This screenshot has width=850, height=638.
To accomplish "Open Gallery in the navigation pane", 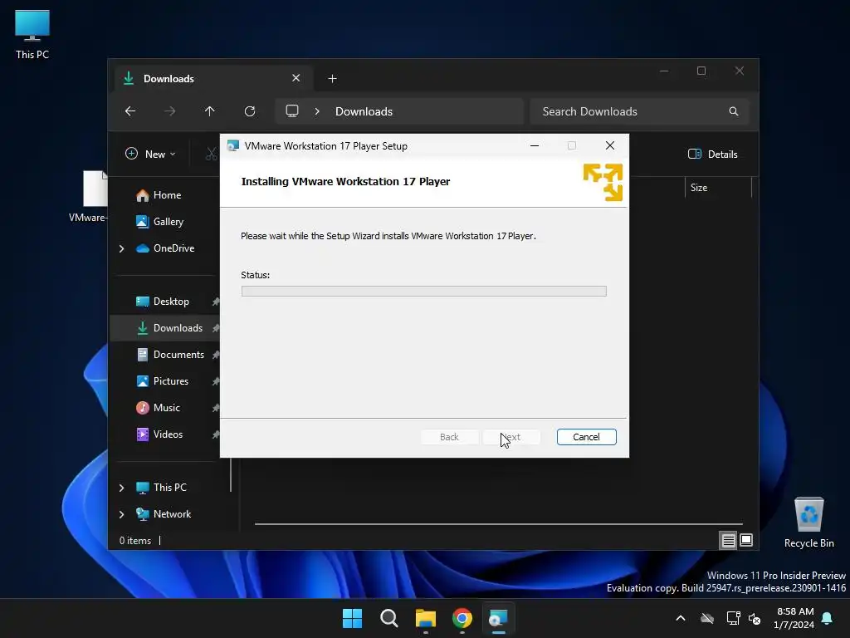I will [166, 221].
